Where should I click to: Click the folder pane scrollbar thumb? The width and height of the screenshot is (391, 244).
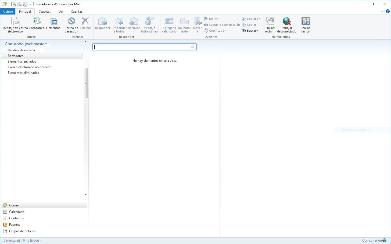pyautogui.click(x=86, y=83)
